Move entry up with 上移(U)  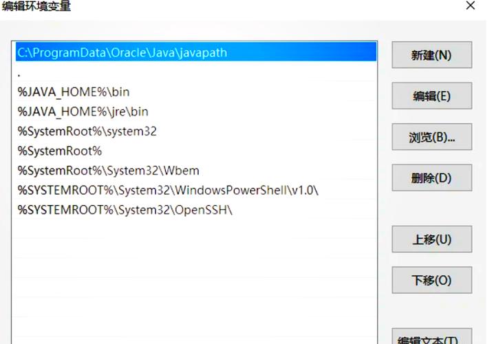click(x=431, y=239)
